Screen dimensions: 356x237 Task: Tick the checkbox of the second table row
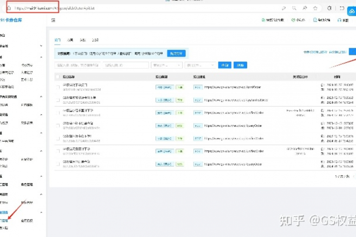58,100
